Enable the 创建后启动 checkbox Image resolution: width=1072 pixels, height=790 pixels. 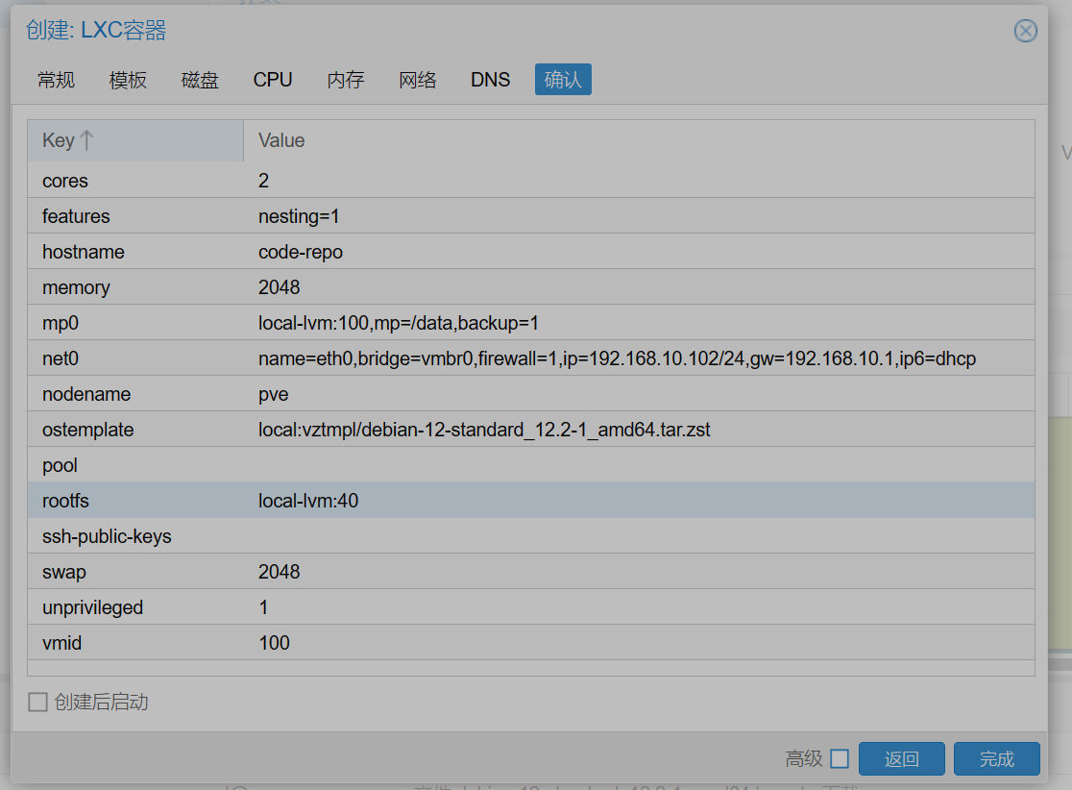click(37, 702)
